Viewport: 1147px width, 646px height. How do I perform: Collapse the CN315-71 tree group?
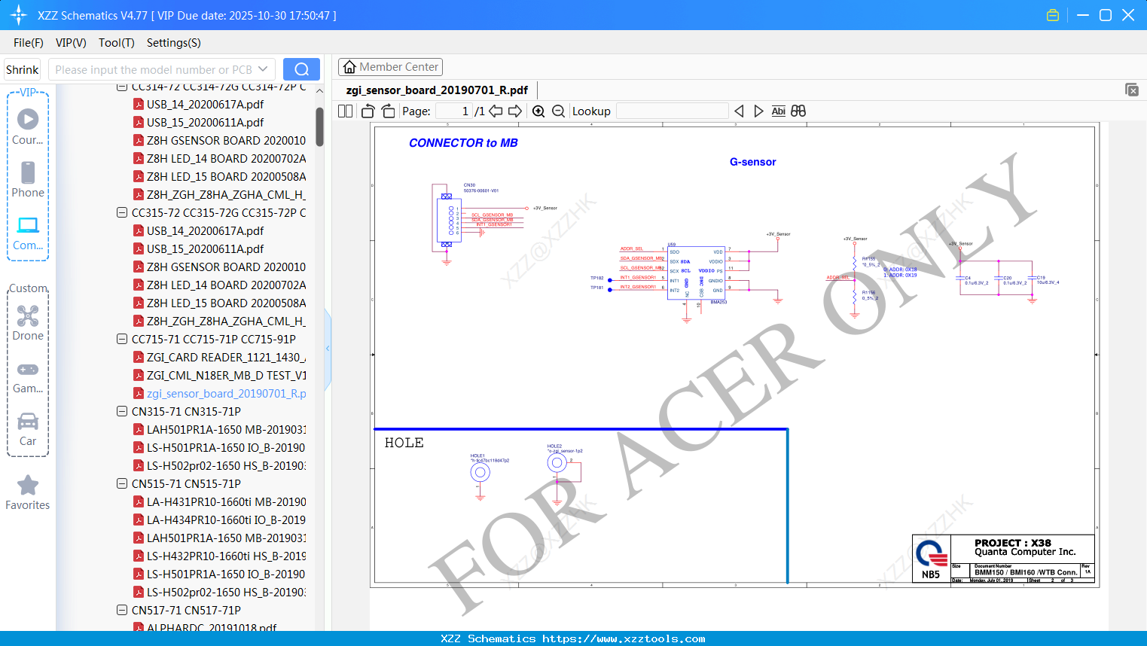[122, 411]
